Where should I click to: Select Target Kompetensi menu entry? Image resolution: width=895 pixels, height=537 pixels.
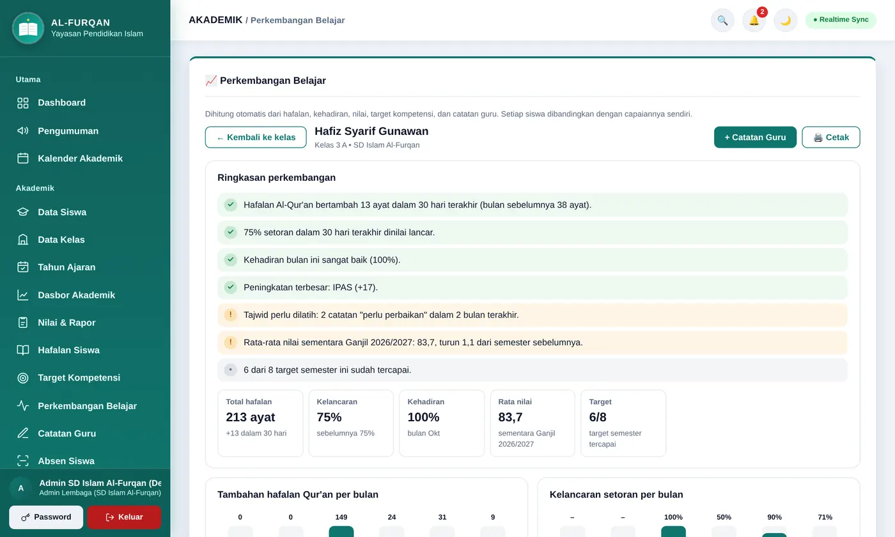coord(85,377)
